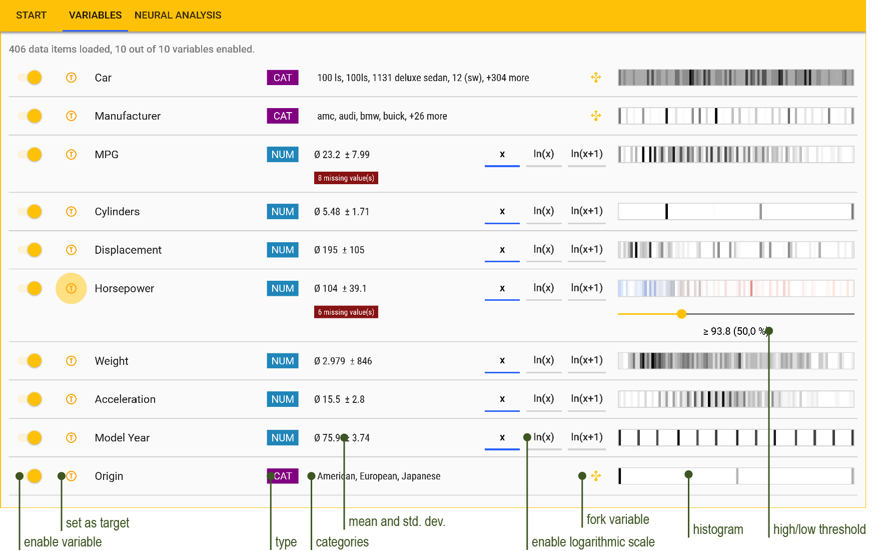Toggle the Weight variable switch
878x551 pixels.
[x=30, y=361]
